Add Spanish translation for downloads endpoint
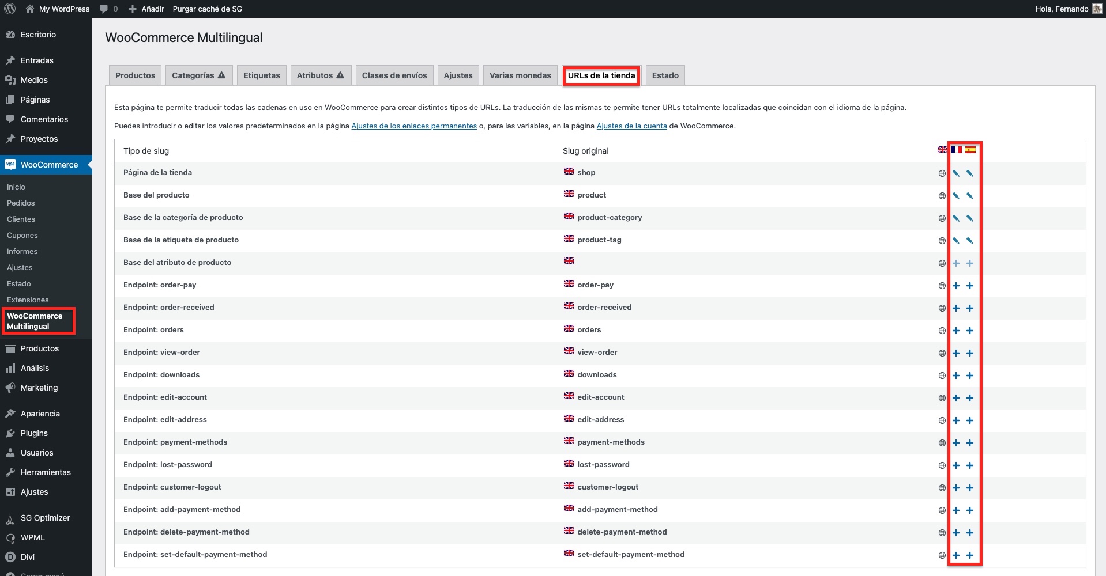The height and width of the screenshot is (576, 1106). click(969, 376)
